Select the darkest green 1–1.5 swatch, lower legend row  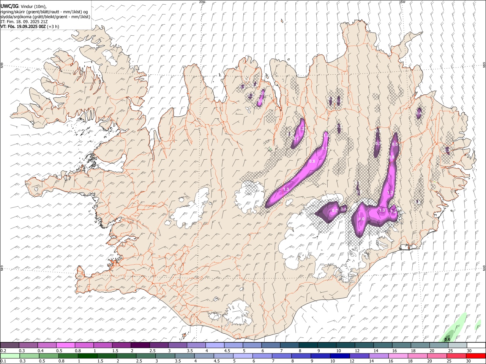(x=88, y=356)
